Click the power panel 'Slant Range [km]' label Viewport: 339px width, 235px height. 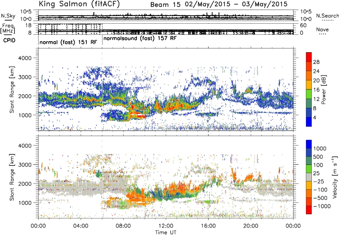[12, 90]
